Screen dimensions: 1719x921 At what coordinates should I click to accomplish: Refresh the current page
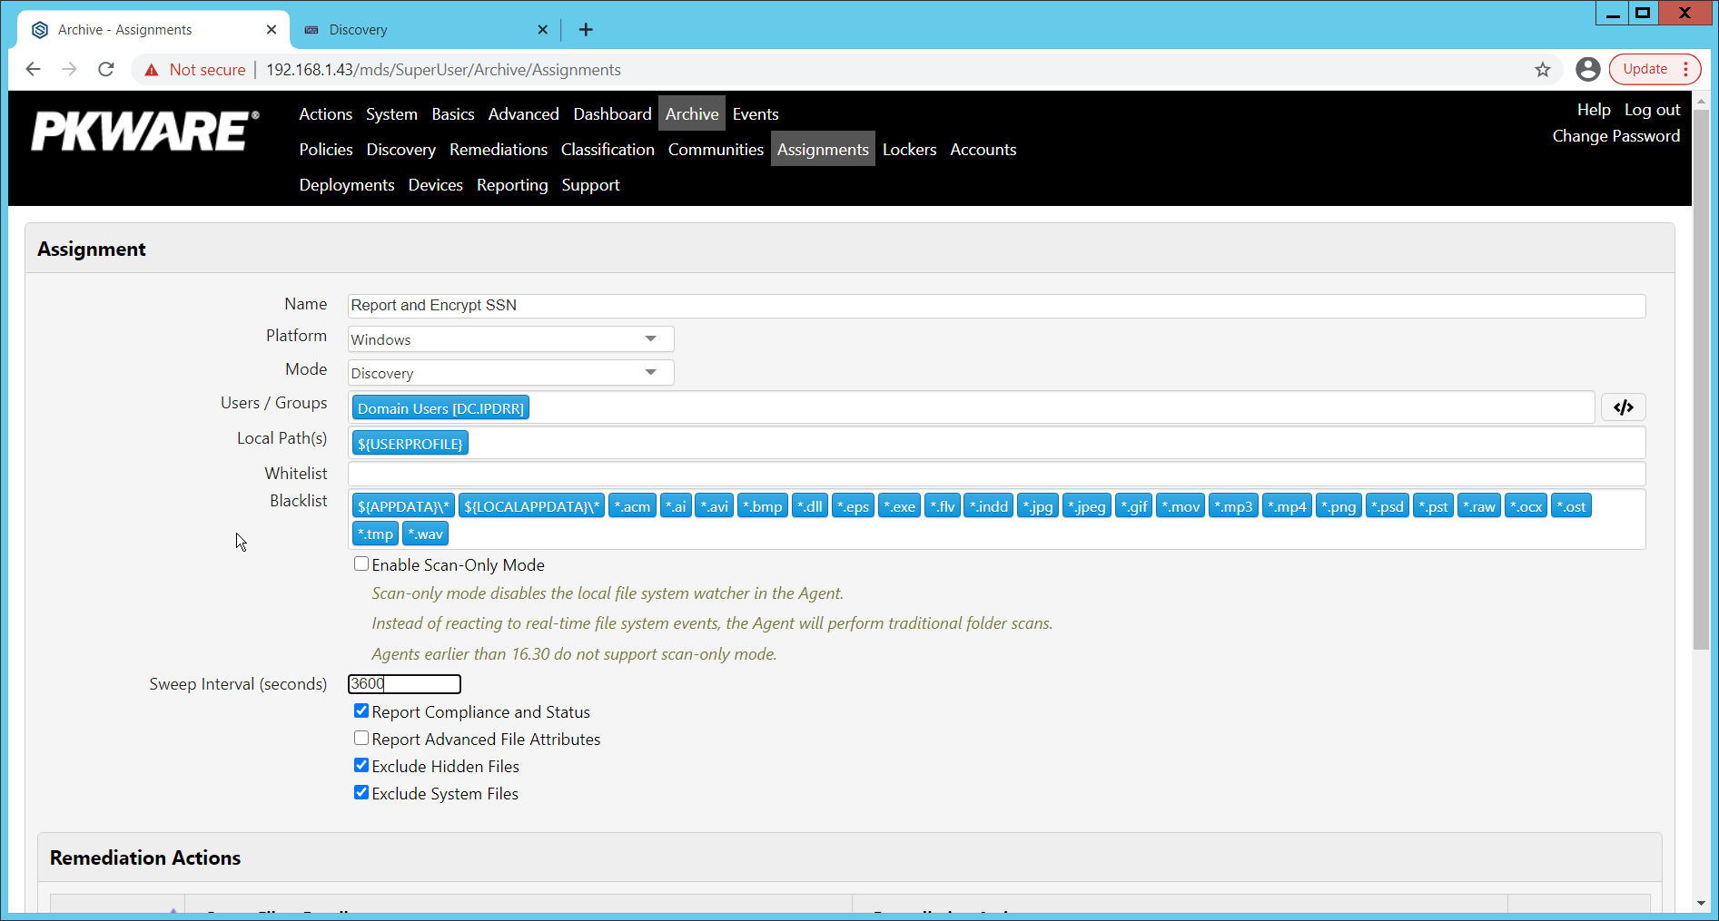(x=105, y=69)
